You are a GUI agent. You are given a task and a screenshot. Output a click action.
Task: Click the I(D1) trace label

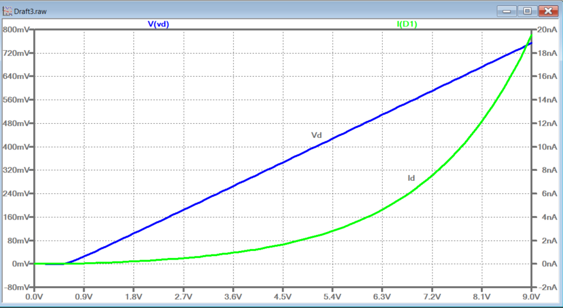(x=407, y=24)
